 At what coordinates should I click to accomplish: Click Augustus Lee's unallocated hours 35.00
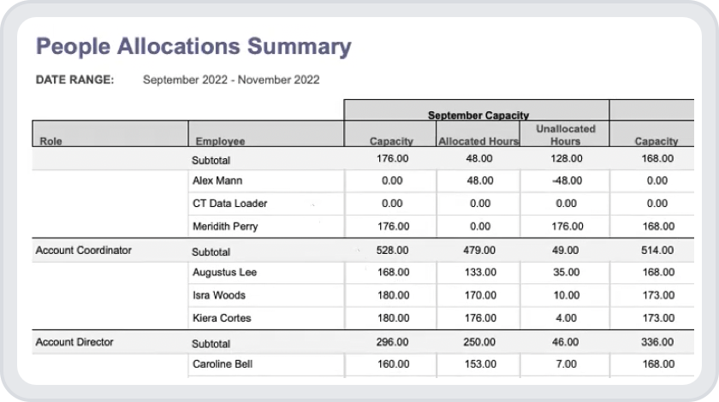point(567,272)
